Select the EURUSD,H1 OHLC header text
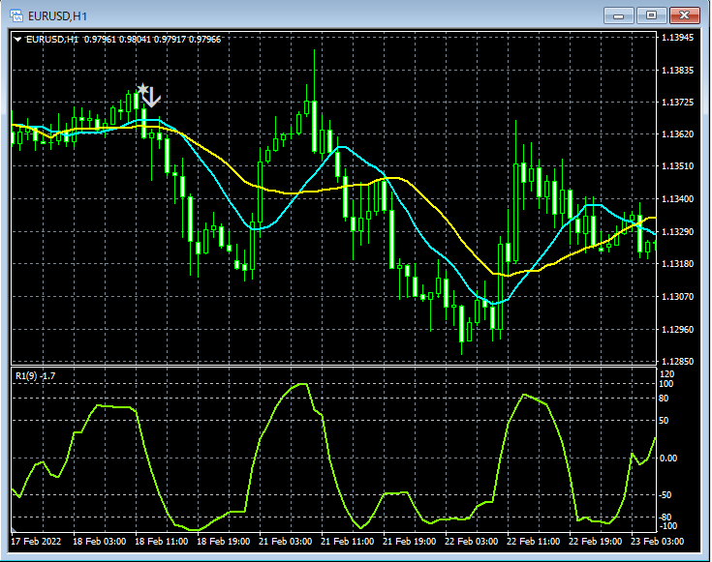This screenshot has width=712, height=562. coord(124,40)
